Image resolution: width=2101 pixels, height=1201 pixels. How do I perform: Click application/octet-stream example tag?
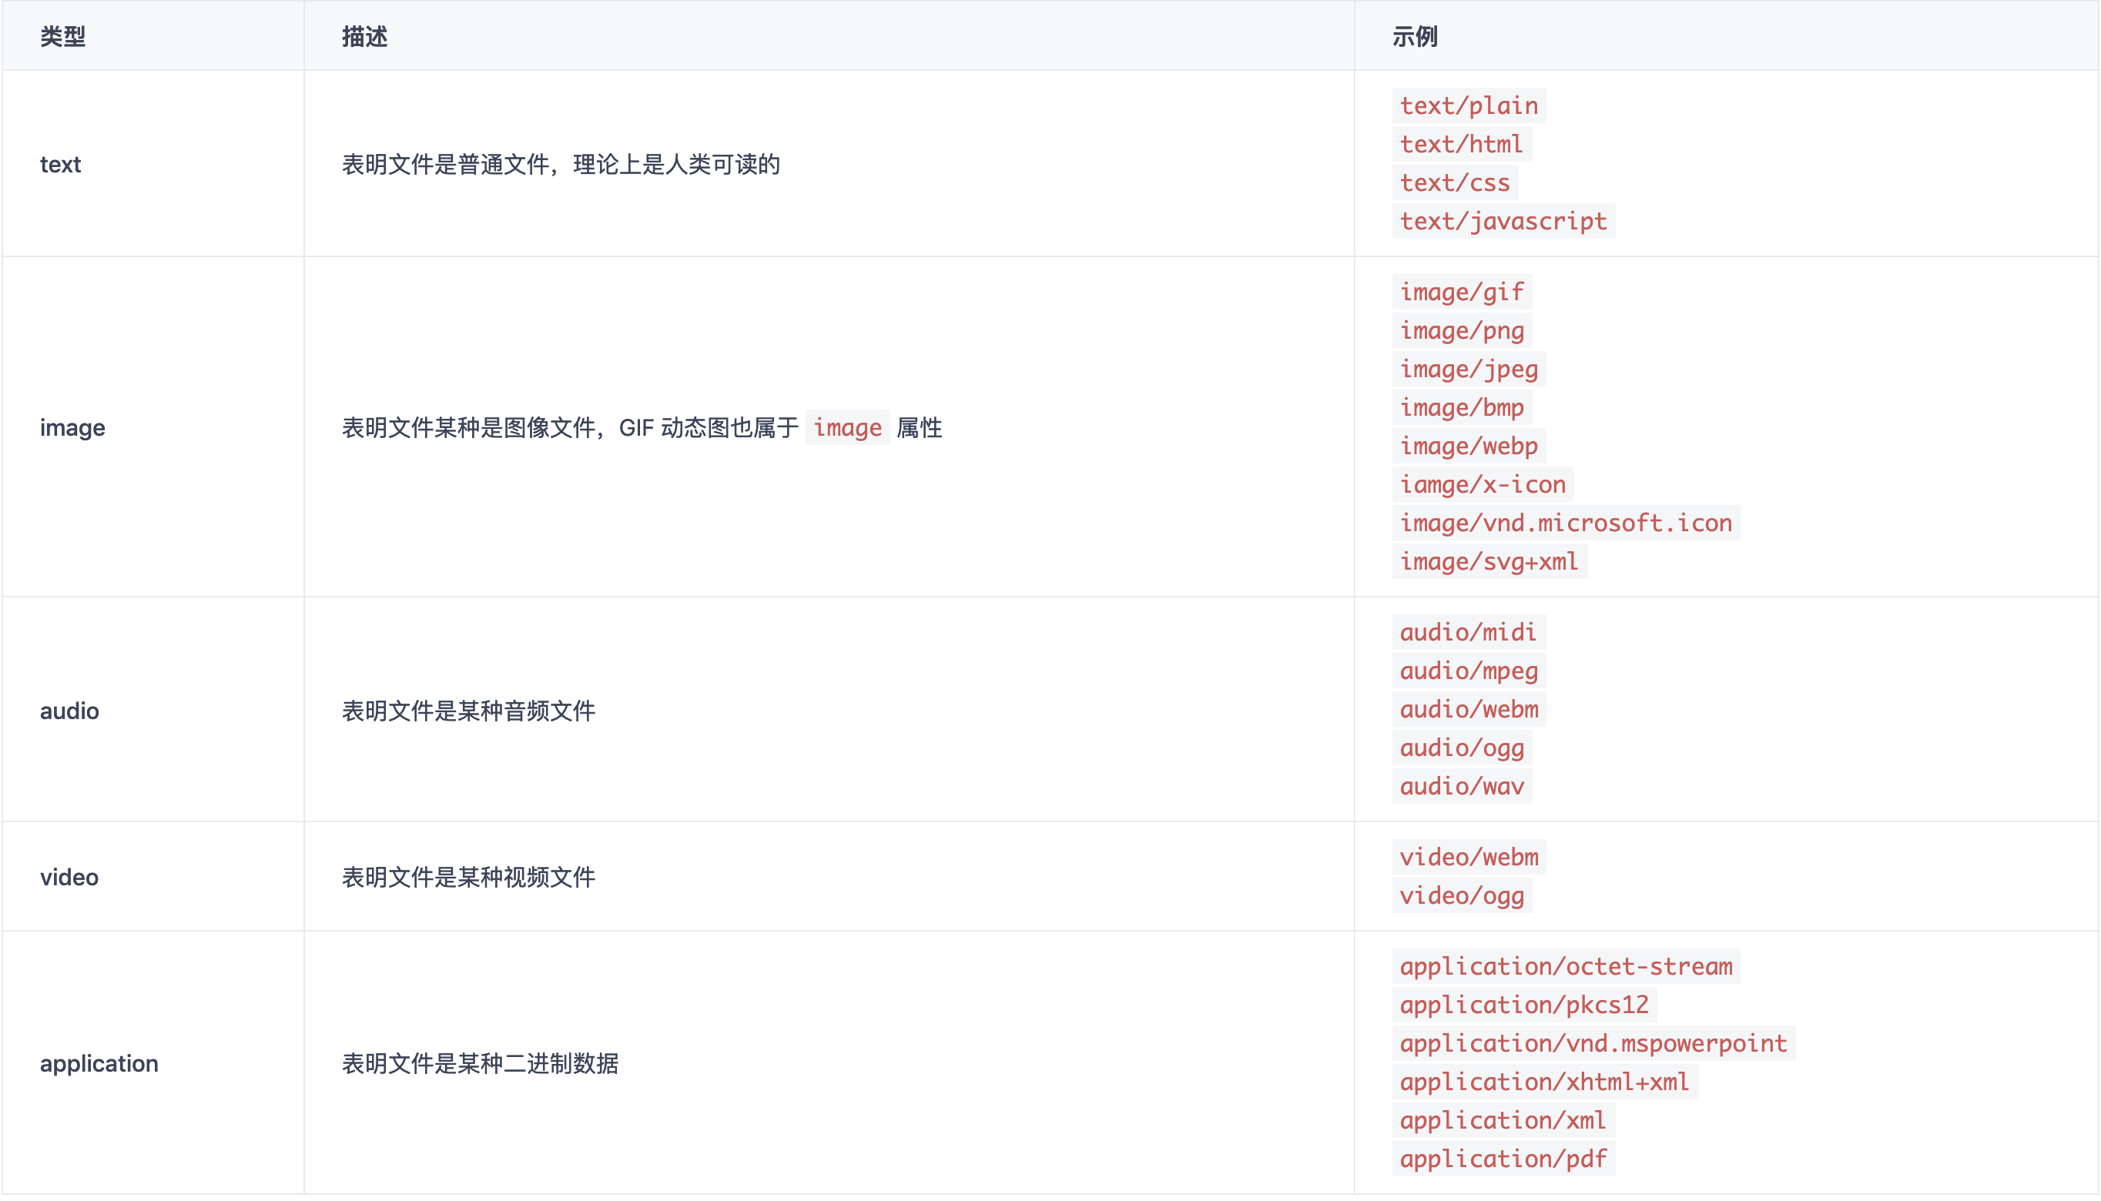pos(1566,967)
